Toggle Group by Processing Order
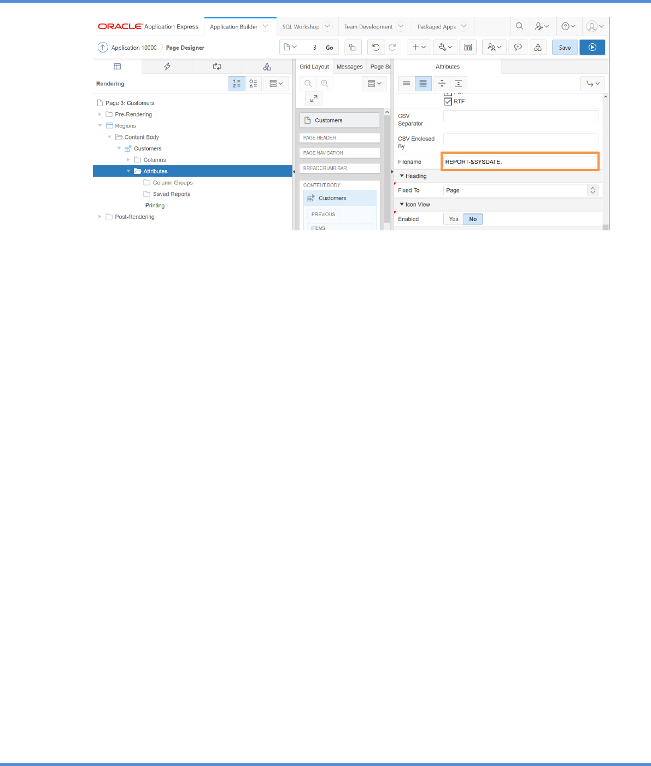The height and width of the screenshot is (766, 651). (x=237, y=84)
